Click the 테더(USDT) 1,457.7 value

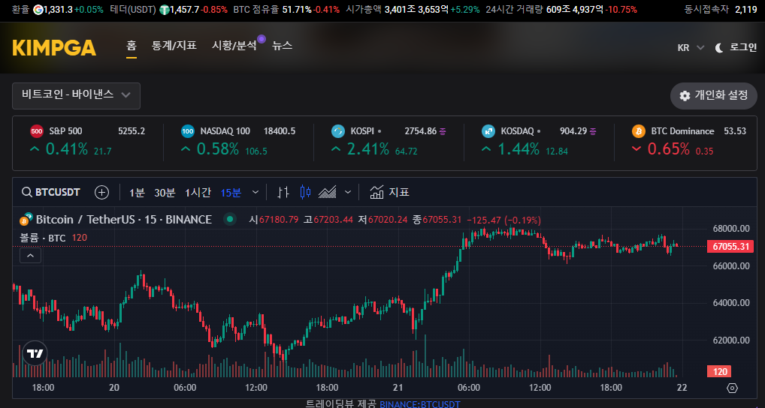tap(184, 10)
